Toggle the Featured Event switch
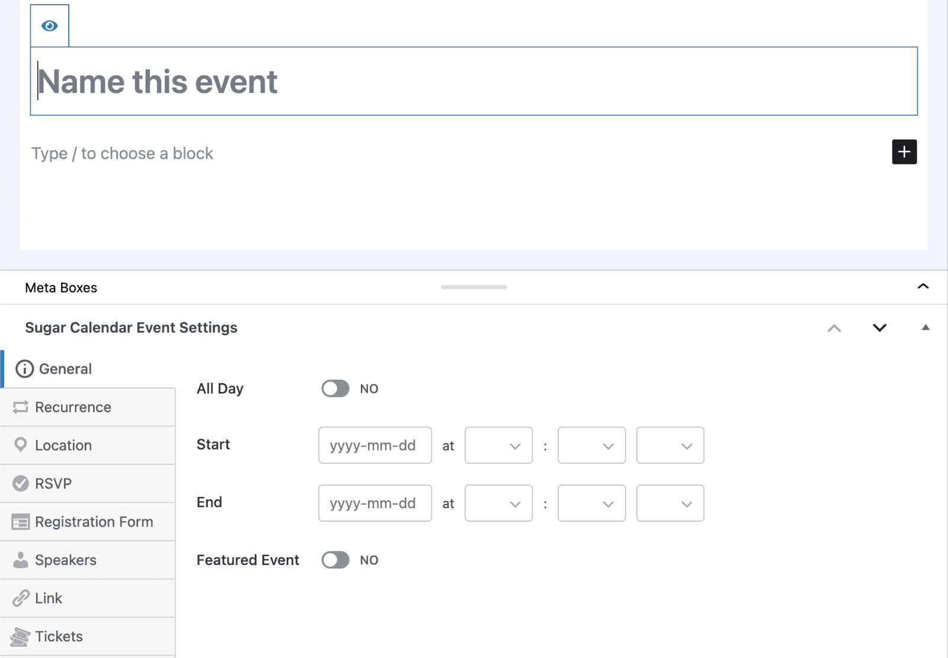Screen dimensions: 948x658 [335, 560]
